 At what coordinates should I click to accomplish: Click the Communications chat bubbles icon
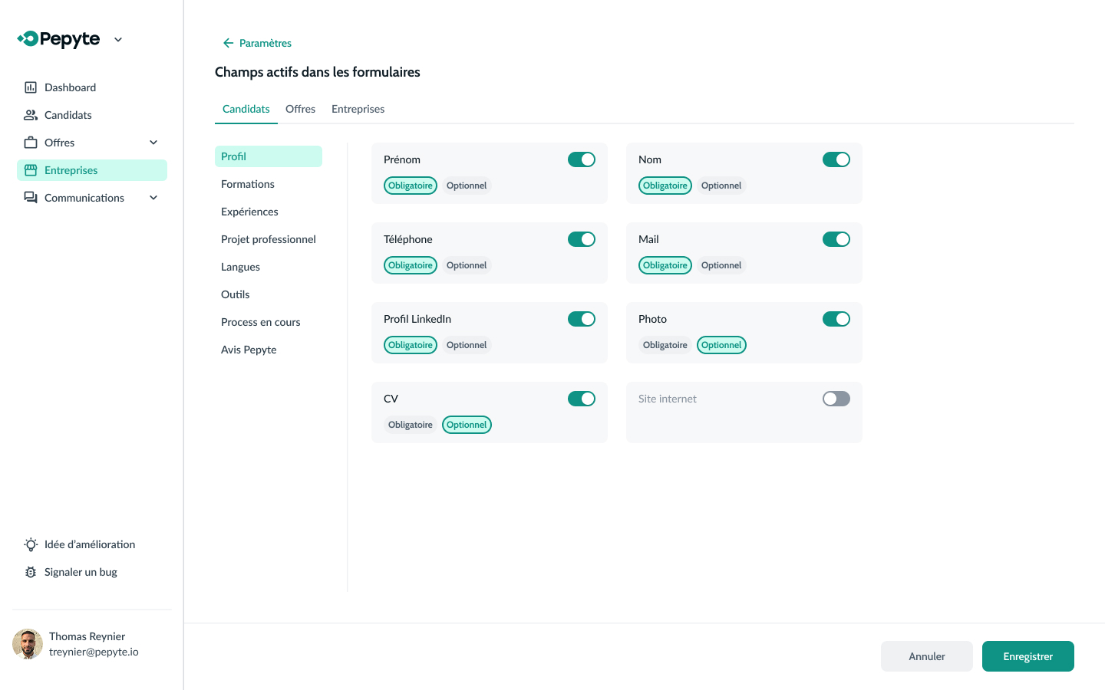click(x=31, y=198)
